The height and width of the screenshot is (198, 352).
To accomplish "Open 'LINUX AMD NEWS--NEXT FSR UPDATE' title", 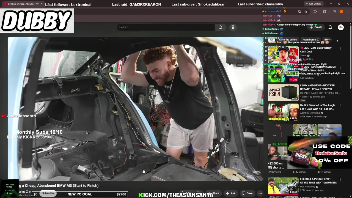I will pyautogui.click(x=318, y=87).
